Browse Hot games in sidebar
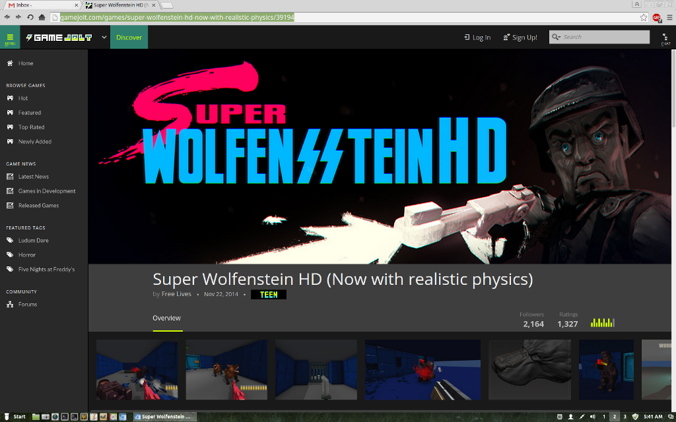676x422 pixels. point(23,98)
